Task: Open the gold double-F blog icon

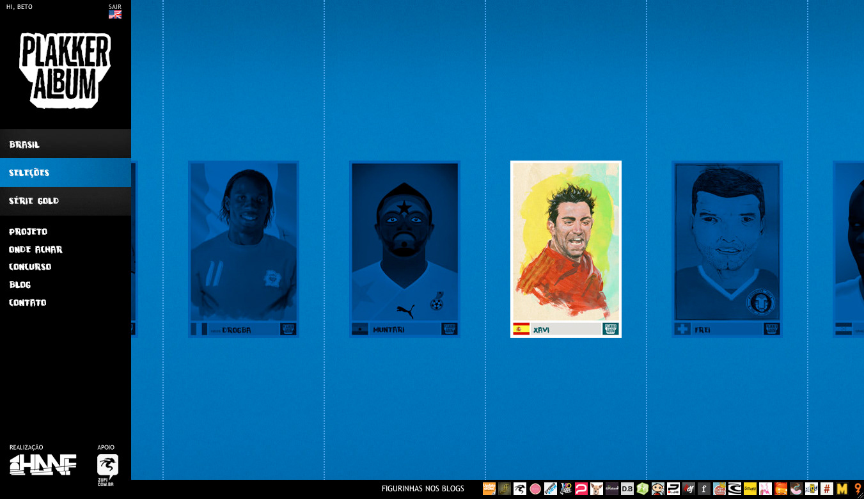Action: [x=505, y=489]
